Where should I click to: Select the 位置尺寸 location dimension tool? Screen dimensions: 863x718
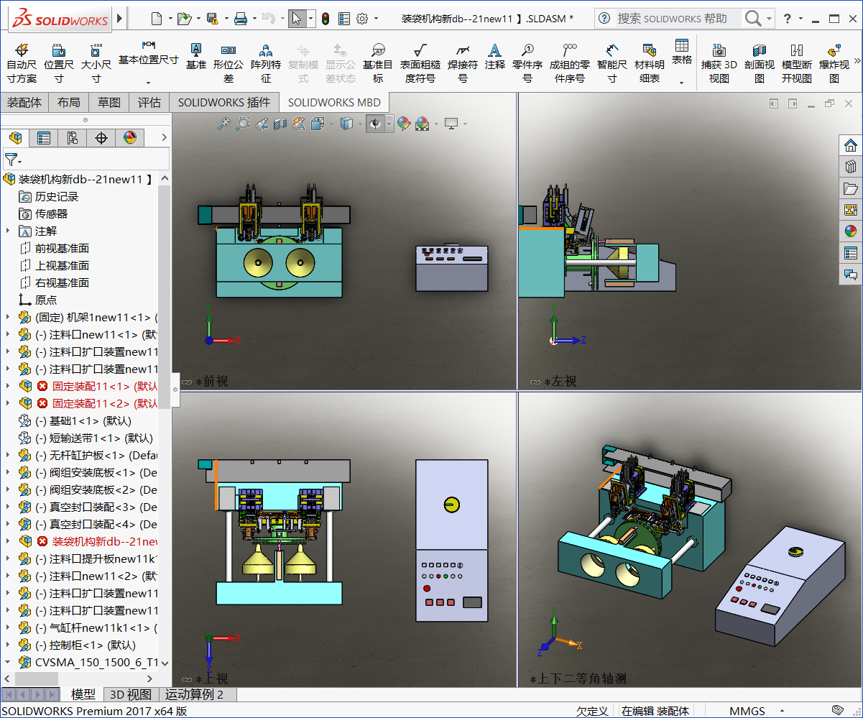click(x=59, y=63)
